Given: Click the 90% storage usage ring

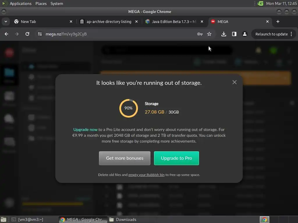Looking at the screenshot, I should click(128, 108).
